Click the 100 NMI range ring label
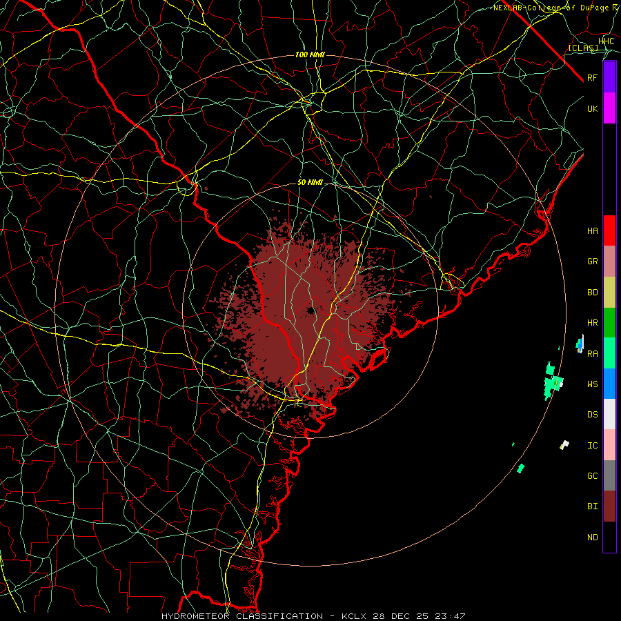 click(x=310, y=55)
